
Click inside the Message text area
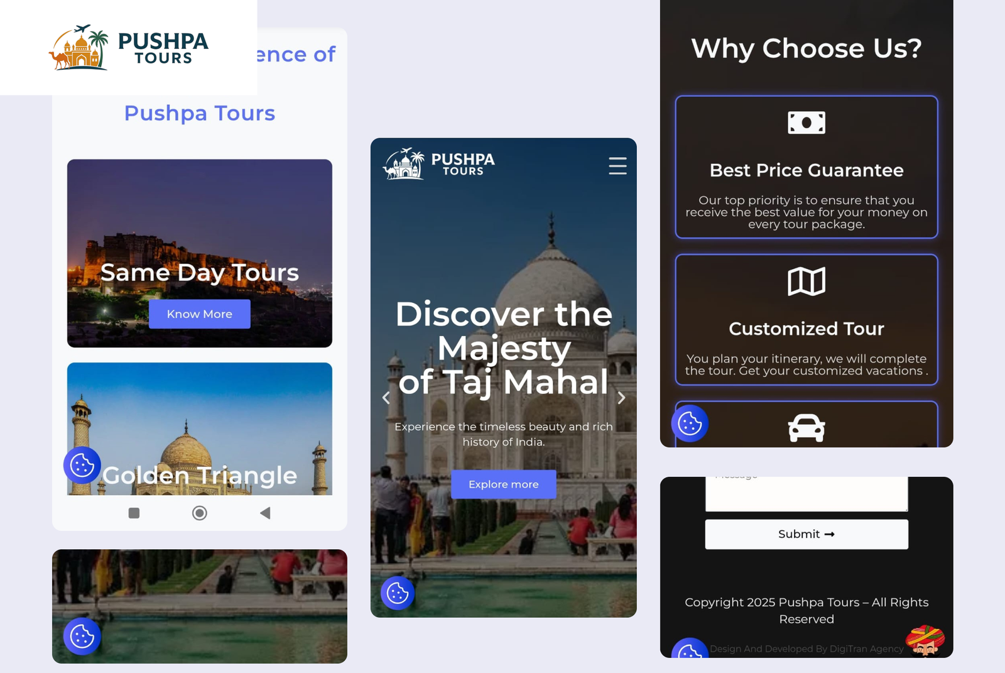click(807, 494)
